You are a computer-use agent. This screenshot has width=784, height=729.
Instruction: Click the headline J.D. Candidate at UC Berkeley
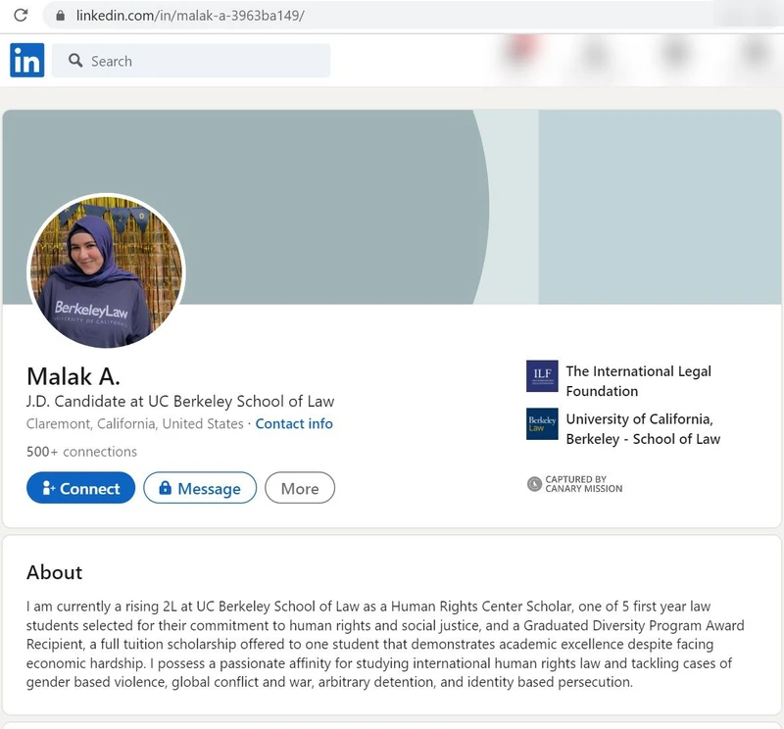click(x=180, y=401)
